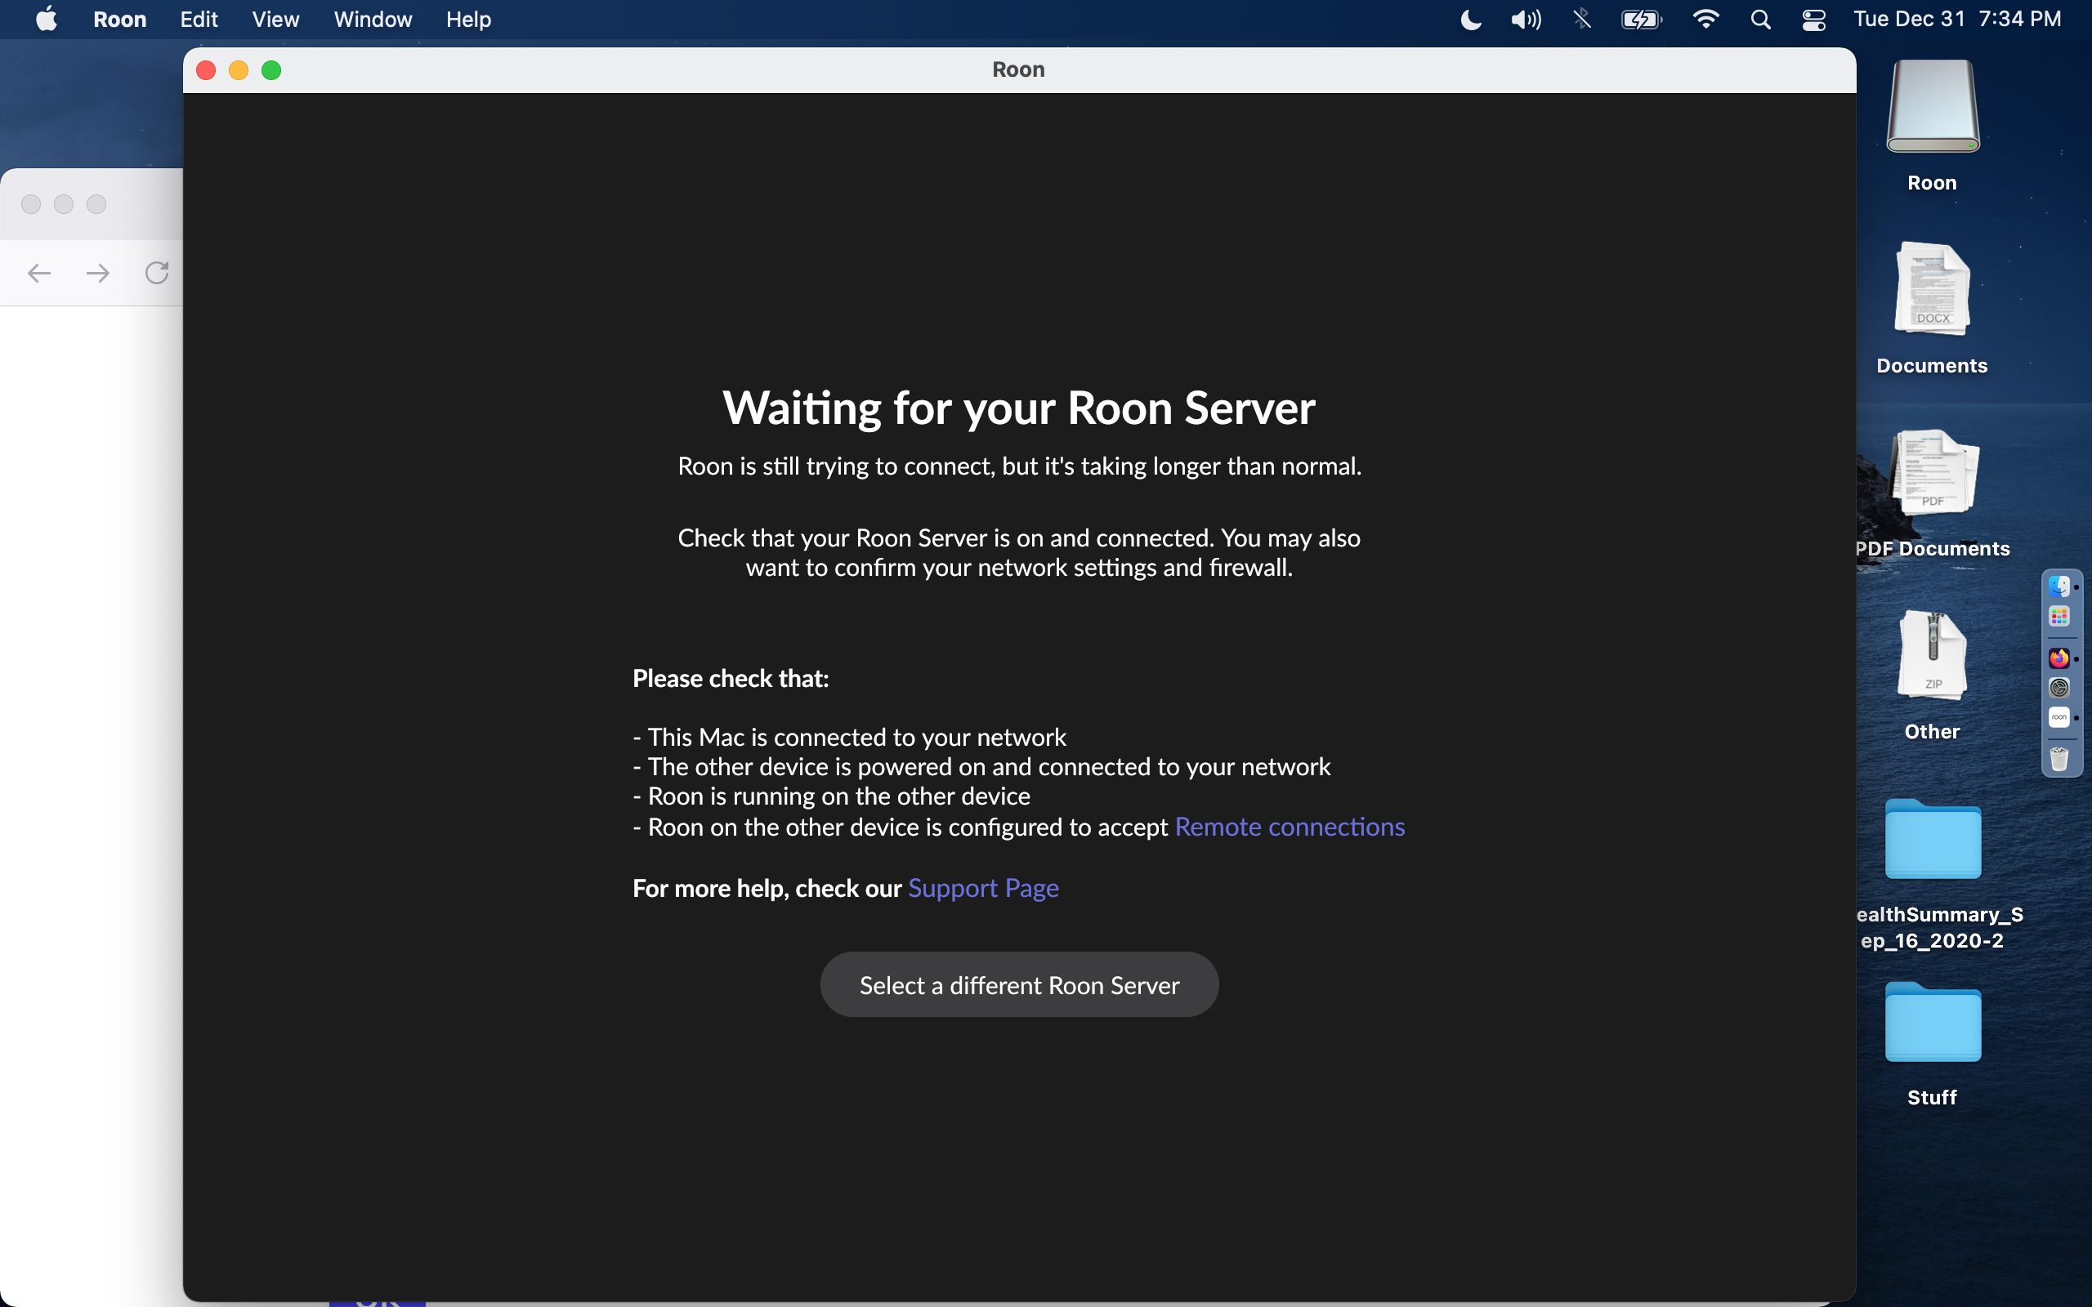Open Finder from the Dock
The width and height of the screenshot is (2092, 1307).
point(2058,587)
